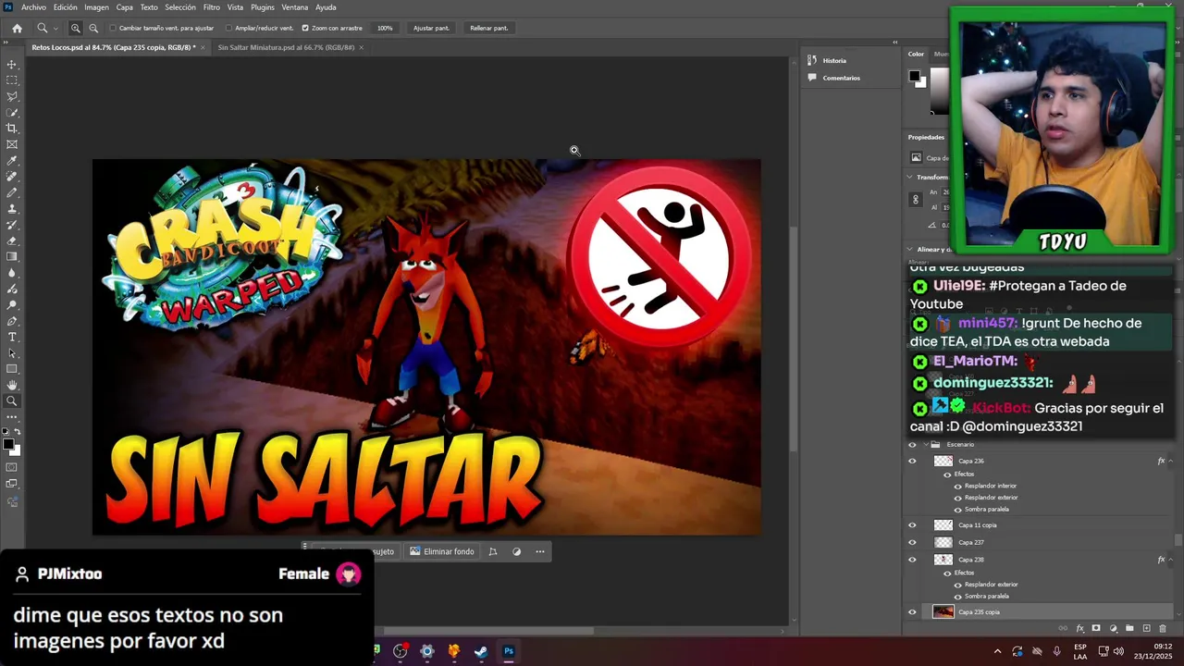Select the Path Selection arrow tool
The image size is (1184, 666).
click(x=12, y=352)
